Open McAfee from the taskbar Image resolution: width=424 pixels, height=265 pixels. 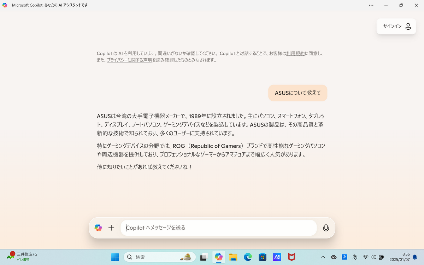pos(291,257)
